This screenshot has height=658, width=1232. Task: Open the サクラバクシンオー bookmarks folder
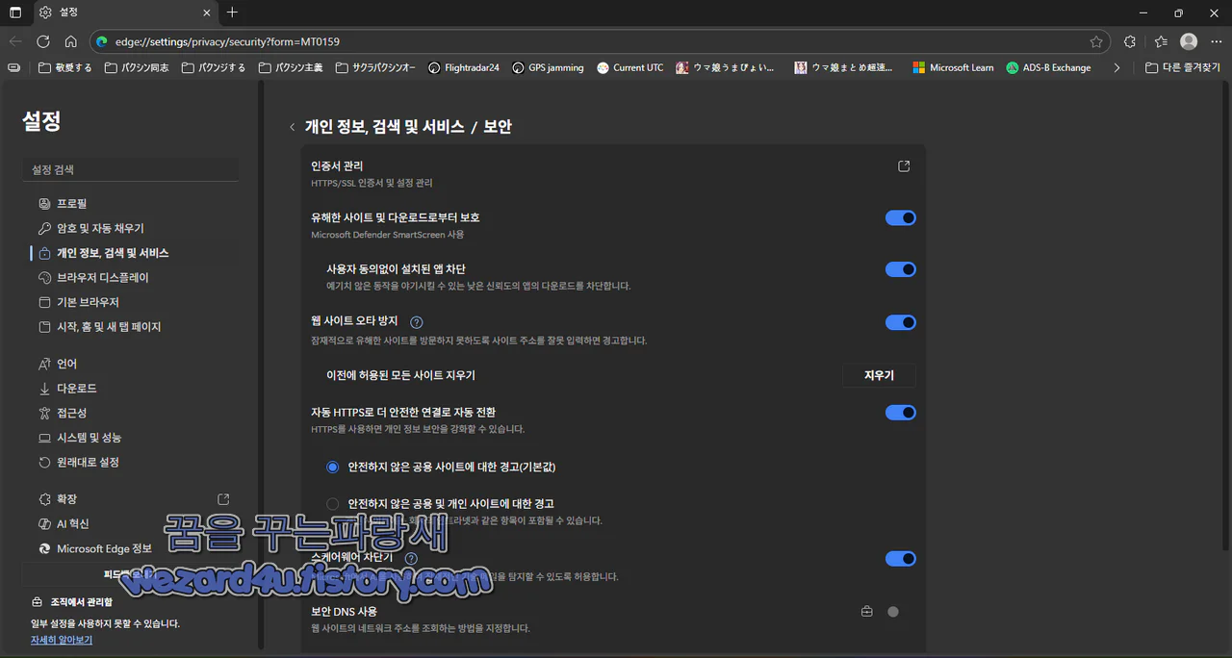pos(375,67)
